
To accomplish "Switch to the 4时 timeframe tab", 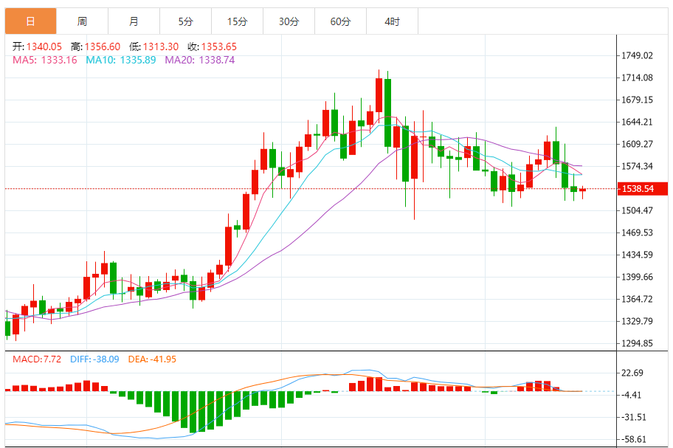I will (x=392, y=22).
